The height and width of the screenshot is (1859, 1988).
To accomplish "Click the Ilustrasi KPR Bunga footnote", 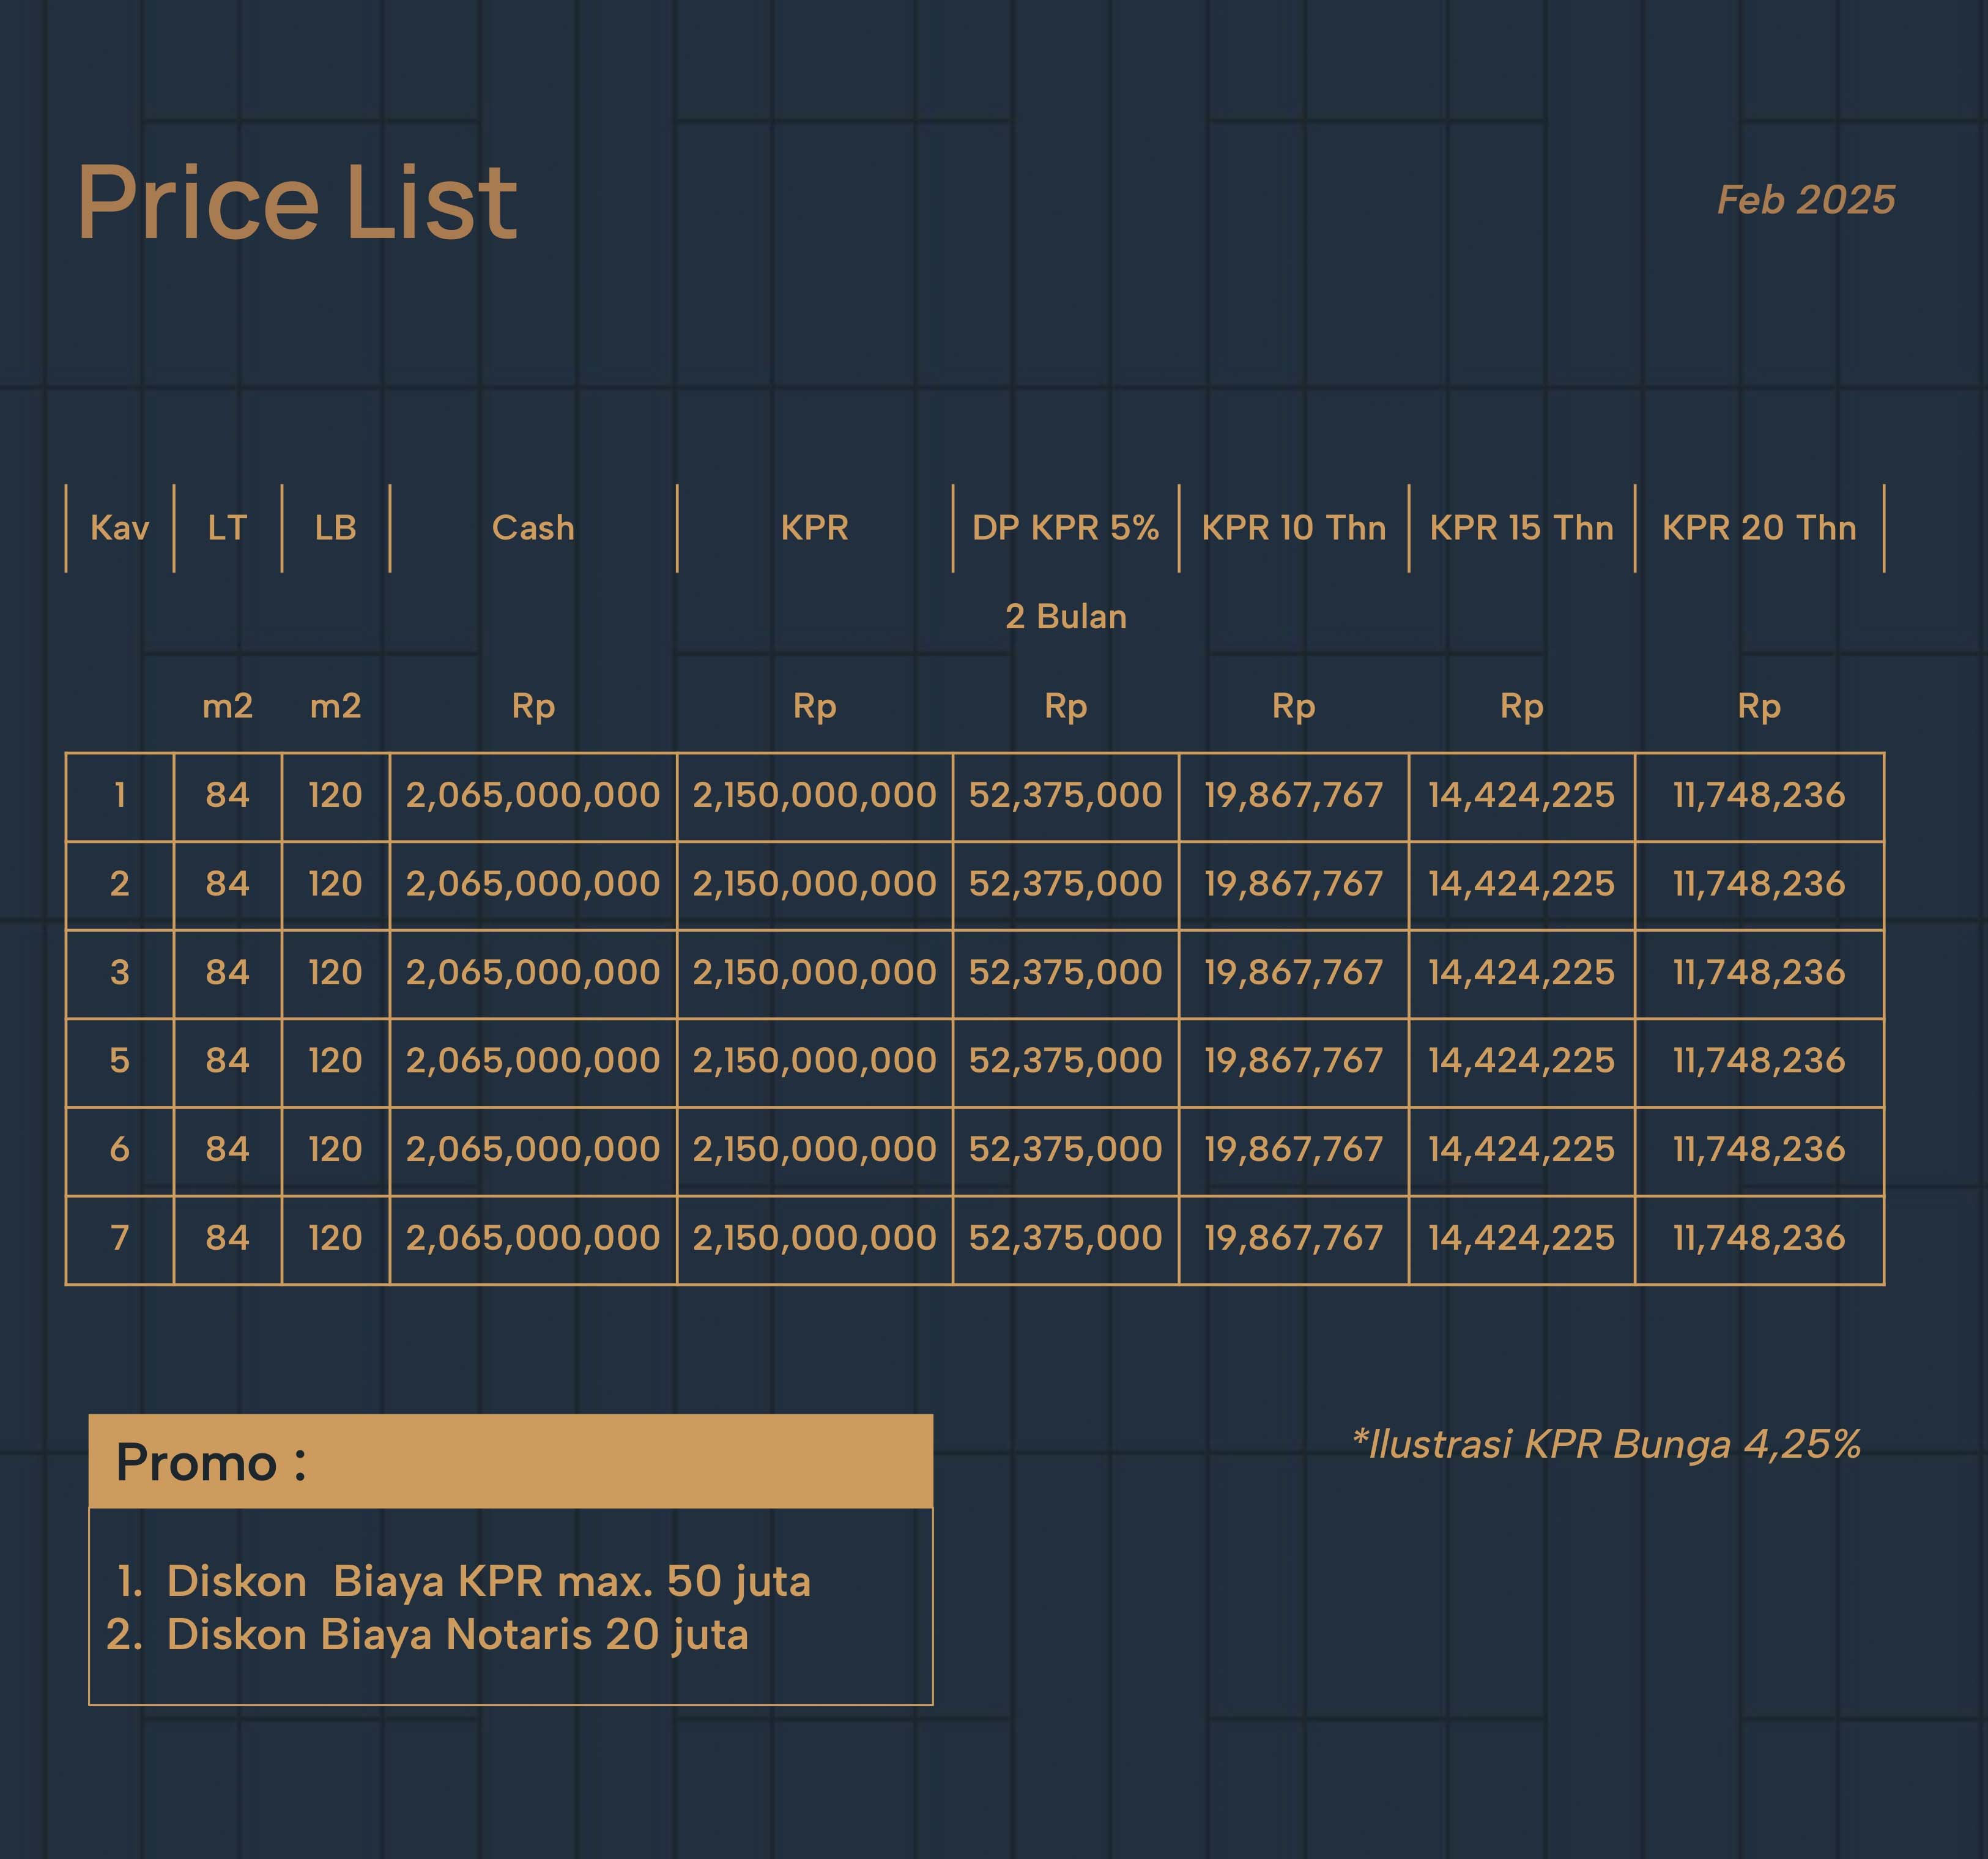I will tap(1605, 1444).
